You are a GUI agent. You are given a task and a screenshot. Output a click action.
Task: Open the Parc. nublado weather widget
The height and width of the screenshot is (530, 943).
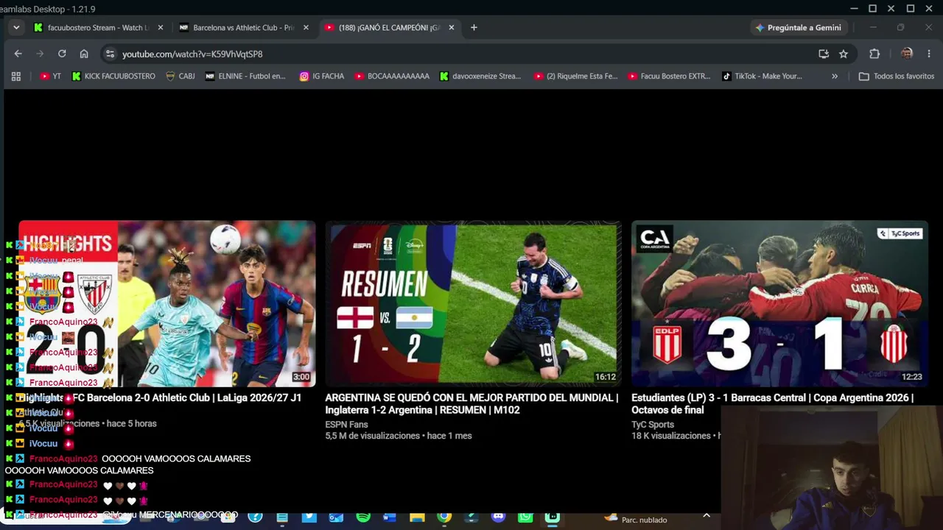click(x=636, y=519)
